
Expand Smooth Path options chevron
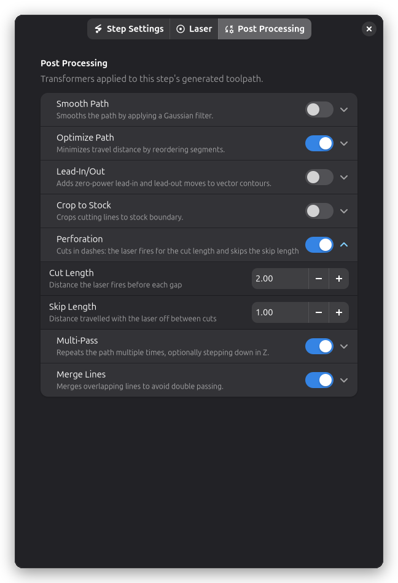point(344,109)
